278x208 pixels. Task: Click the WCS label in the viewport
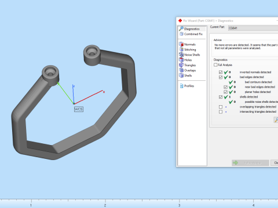coord(79,109)
